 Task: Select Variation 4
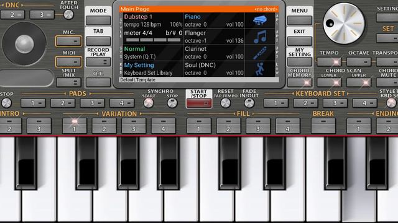tap(163, 126)
